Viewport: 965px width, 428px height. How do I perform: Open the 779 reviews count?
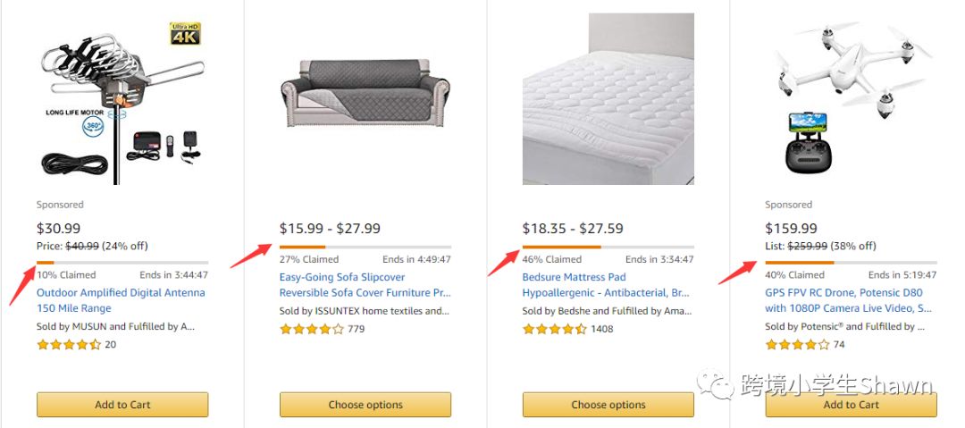pos(356,329)
